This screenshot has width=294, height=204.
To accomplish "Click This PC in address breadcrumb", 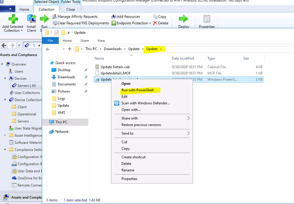I will (91, 49).
